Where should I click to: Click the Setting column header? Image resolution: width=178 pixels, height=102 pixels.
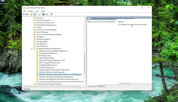[121, 21]
